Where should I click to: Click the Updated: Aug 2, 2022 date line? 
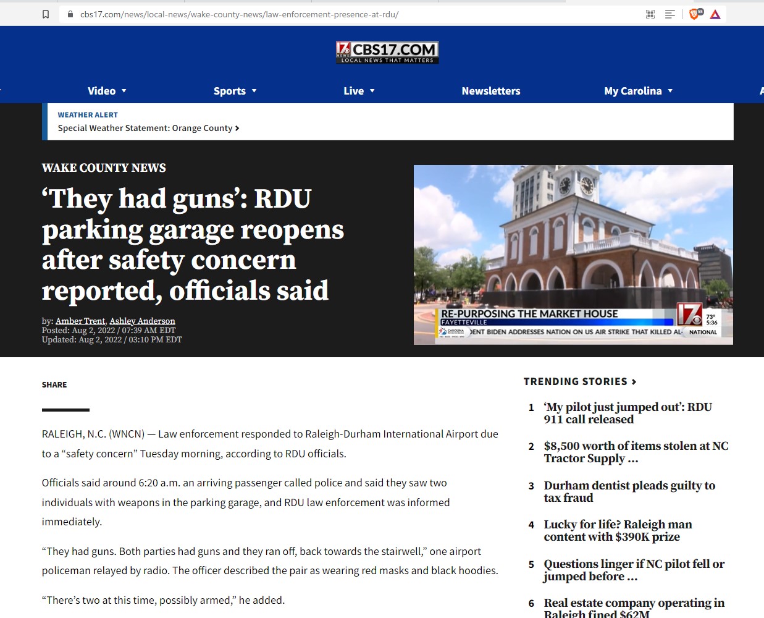pos(112,339)
